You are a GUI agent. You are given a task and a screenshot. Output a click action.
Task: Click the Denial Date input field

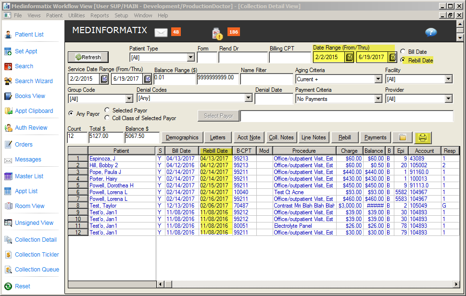coord(274,99)
